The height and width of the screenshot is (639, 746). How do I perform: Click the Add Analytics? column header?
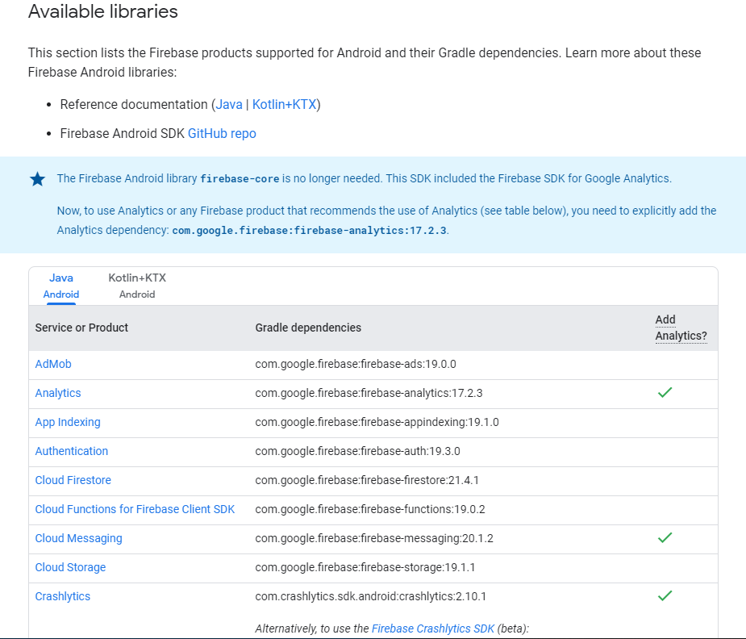[681, 328]
